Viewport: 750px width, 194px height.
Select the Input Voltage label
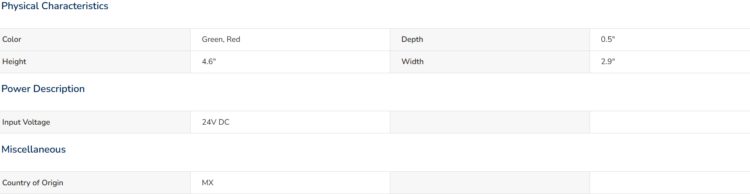click(x=26, y=122)
